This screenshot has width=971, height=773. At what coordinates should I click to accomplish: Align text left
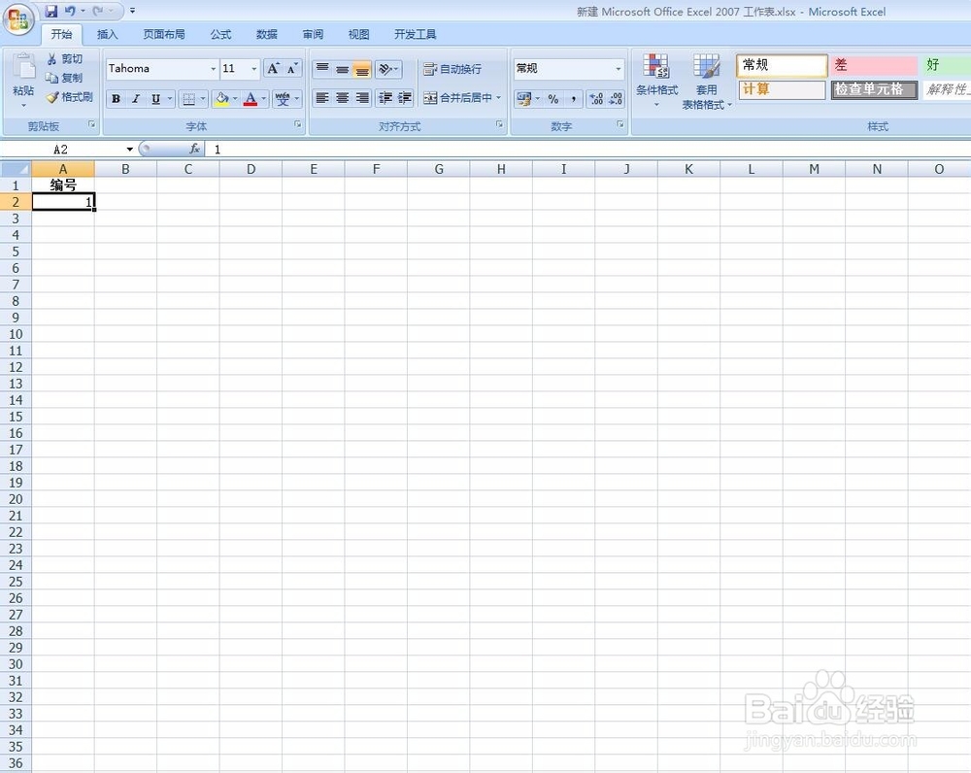[x=322, y=98]
